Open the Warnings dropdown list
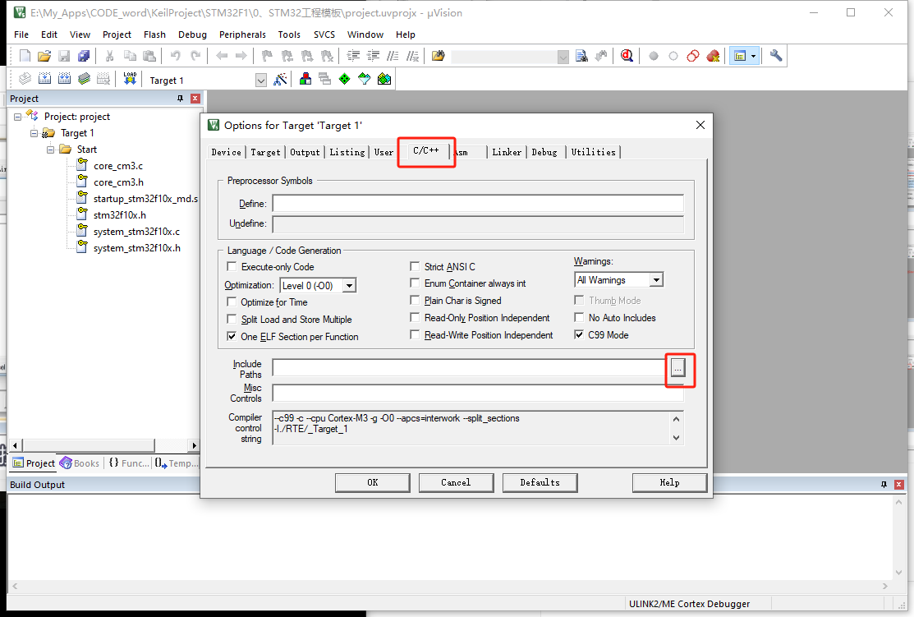 tap(656, 280)
